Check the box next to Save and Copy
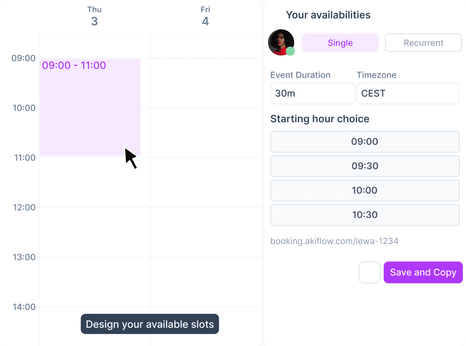This screenshot has height=346, width=466. click(x=369, y=272)
